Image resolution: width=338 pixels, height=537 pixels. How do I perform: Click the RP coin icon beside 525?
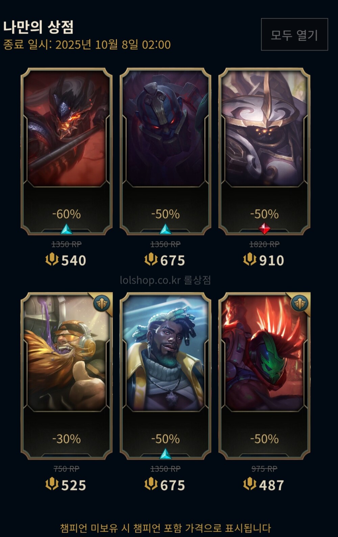(52, 485)
